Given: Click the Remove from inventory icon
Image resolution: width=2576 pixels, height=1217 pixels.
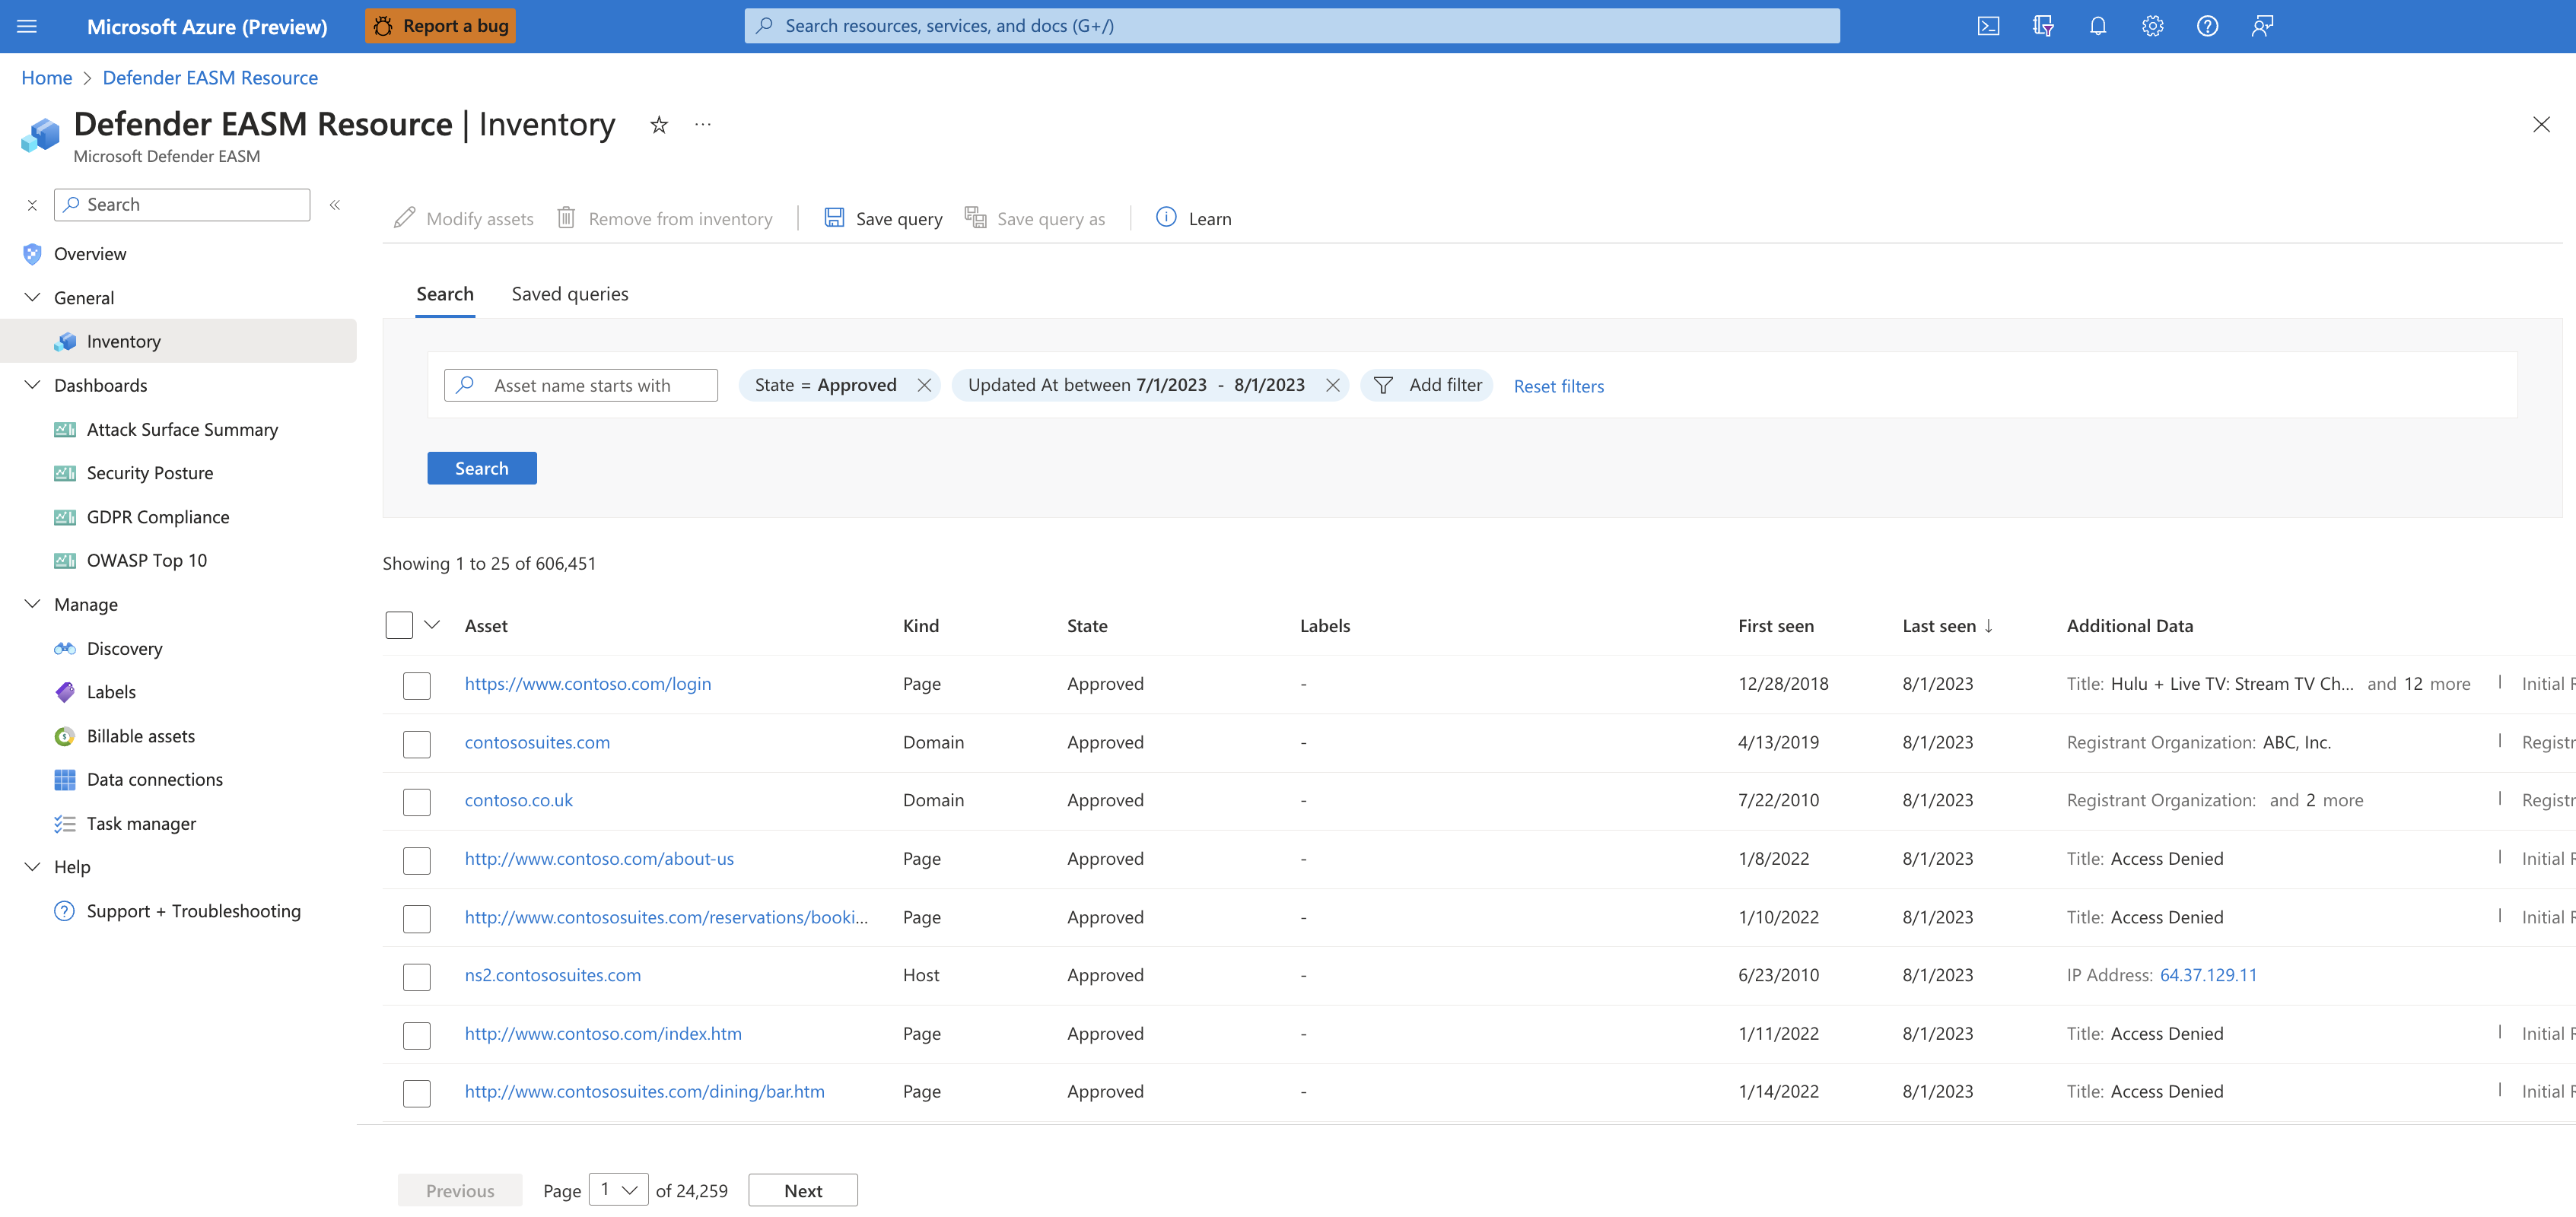Looking at the screenshot, I should [x=568, y=217].
